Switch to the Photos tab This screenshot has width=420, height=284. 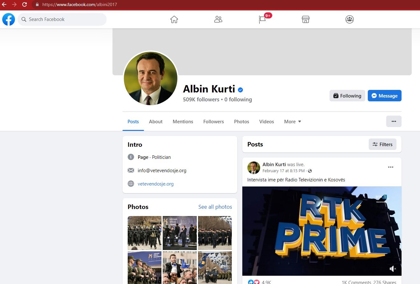pos(242,121)
